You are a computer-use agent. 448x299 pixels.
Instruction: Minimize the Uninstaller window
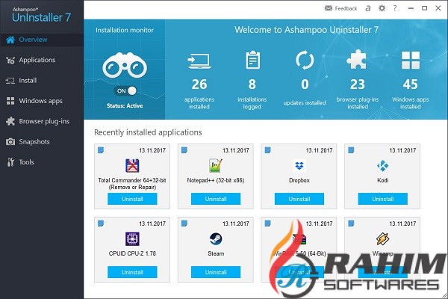tap(411, 8)
